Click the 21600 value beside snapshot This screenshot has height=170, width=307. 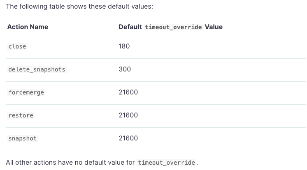[128, 138]
